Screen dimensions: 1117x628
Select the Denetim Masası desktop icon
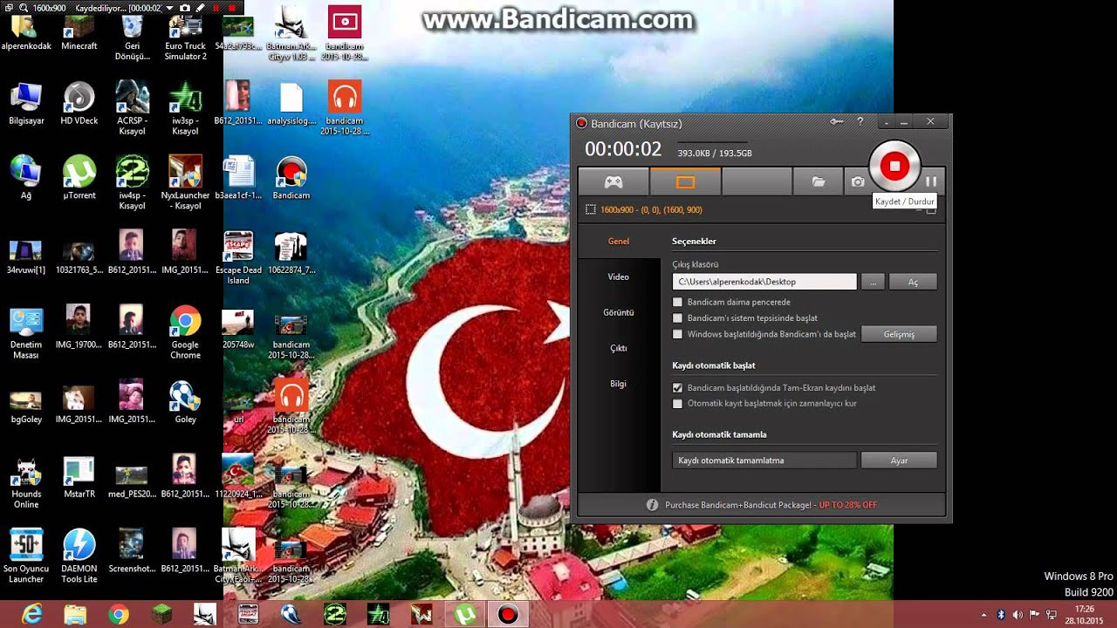coord(26,332)
